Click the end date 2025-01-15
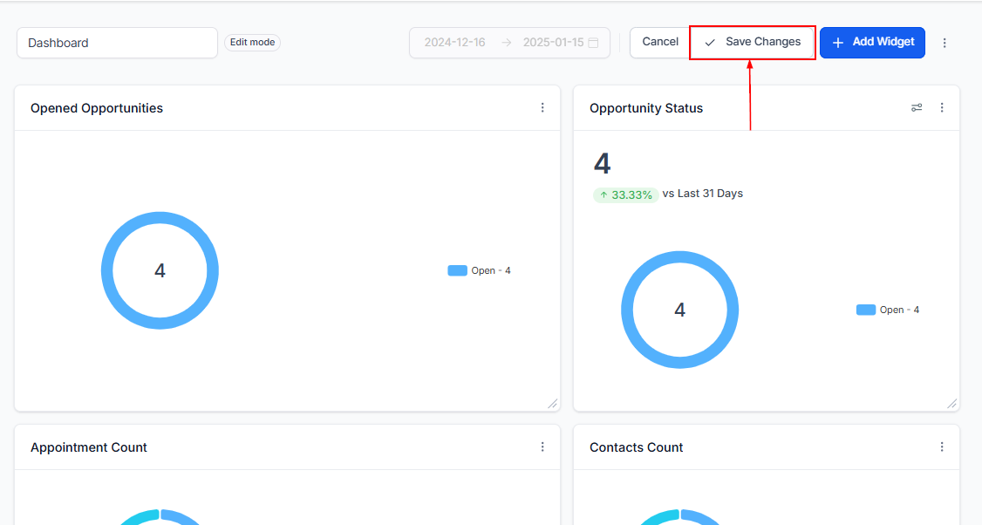The image size is (982, 525). pos(553,42)
